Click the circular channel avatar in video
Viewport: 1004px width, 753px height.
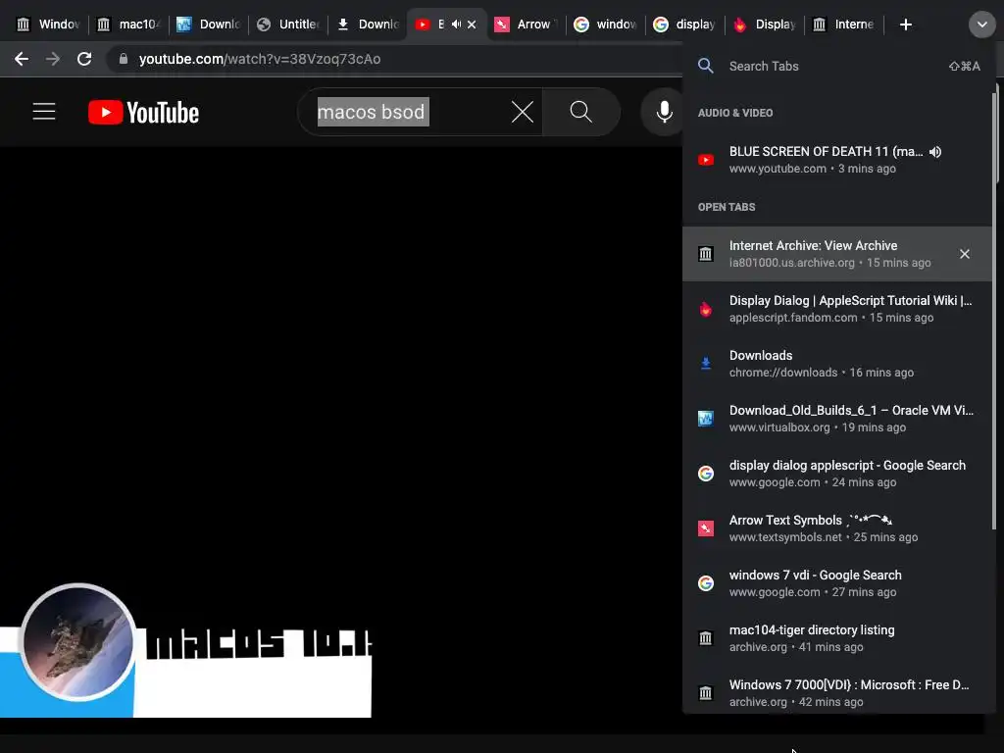coord(78,642)
